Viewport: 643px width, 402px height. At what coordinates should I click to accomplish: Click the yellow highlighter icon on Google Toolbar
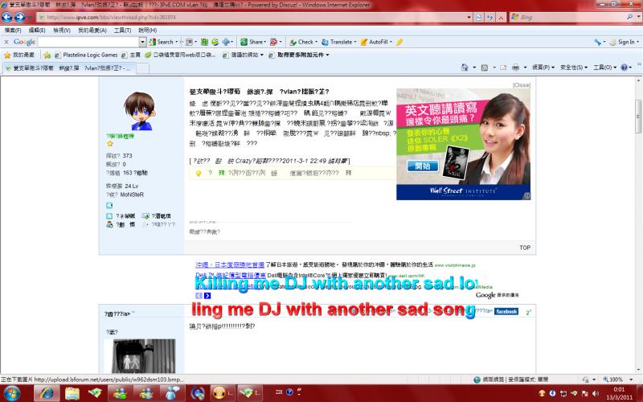(399, 42)
